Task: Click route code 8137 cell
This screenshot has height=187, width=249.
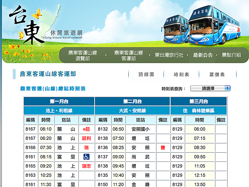Action: point(103,157)
